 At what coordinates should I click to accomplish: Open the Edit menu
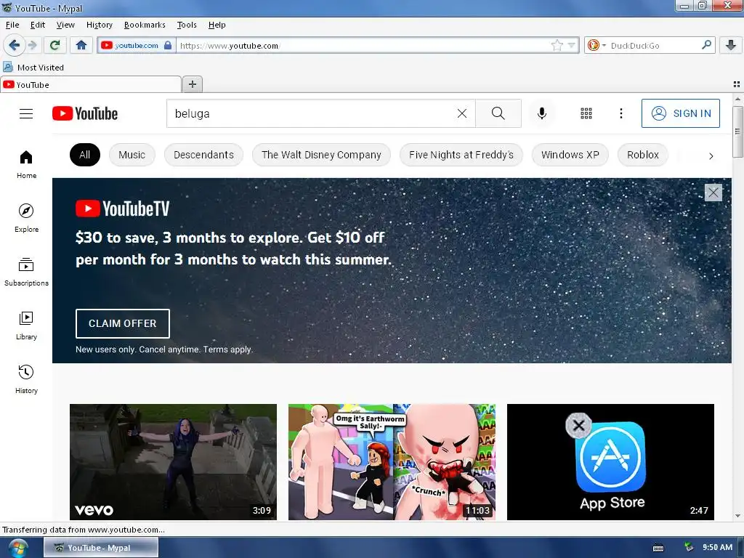click(38, 25)
